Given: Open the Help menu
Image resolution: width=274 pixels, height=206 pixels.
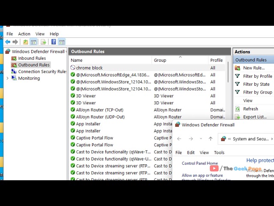Looking at the screenshot, I should click(x=54, y=34).
